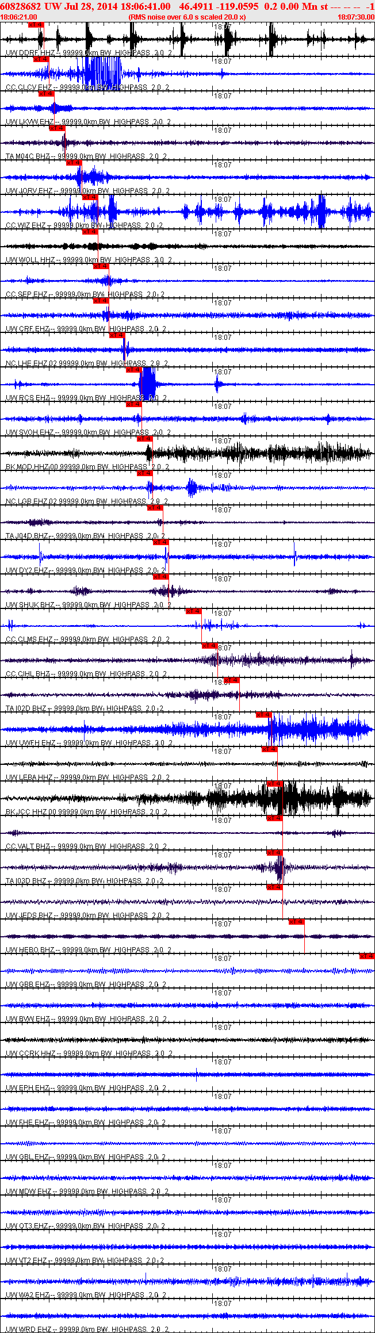Click the UW MDW EHZ station label
This screenshot has height=1333, width=375.
coord(29,1192)
